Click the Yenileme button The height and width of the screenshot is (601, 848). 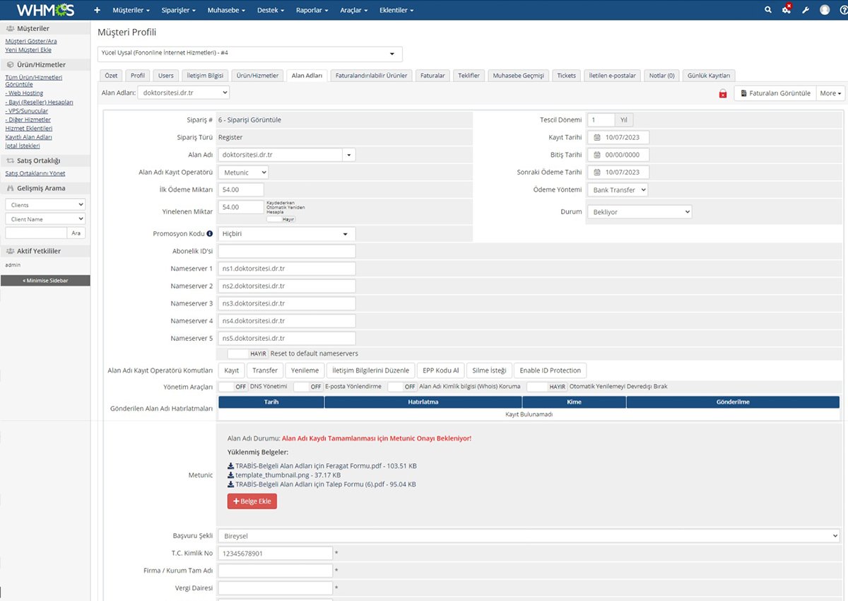click(x=305, y=370)
